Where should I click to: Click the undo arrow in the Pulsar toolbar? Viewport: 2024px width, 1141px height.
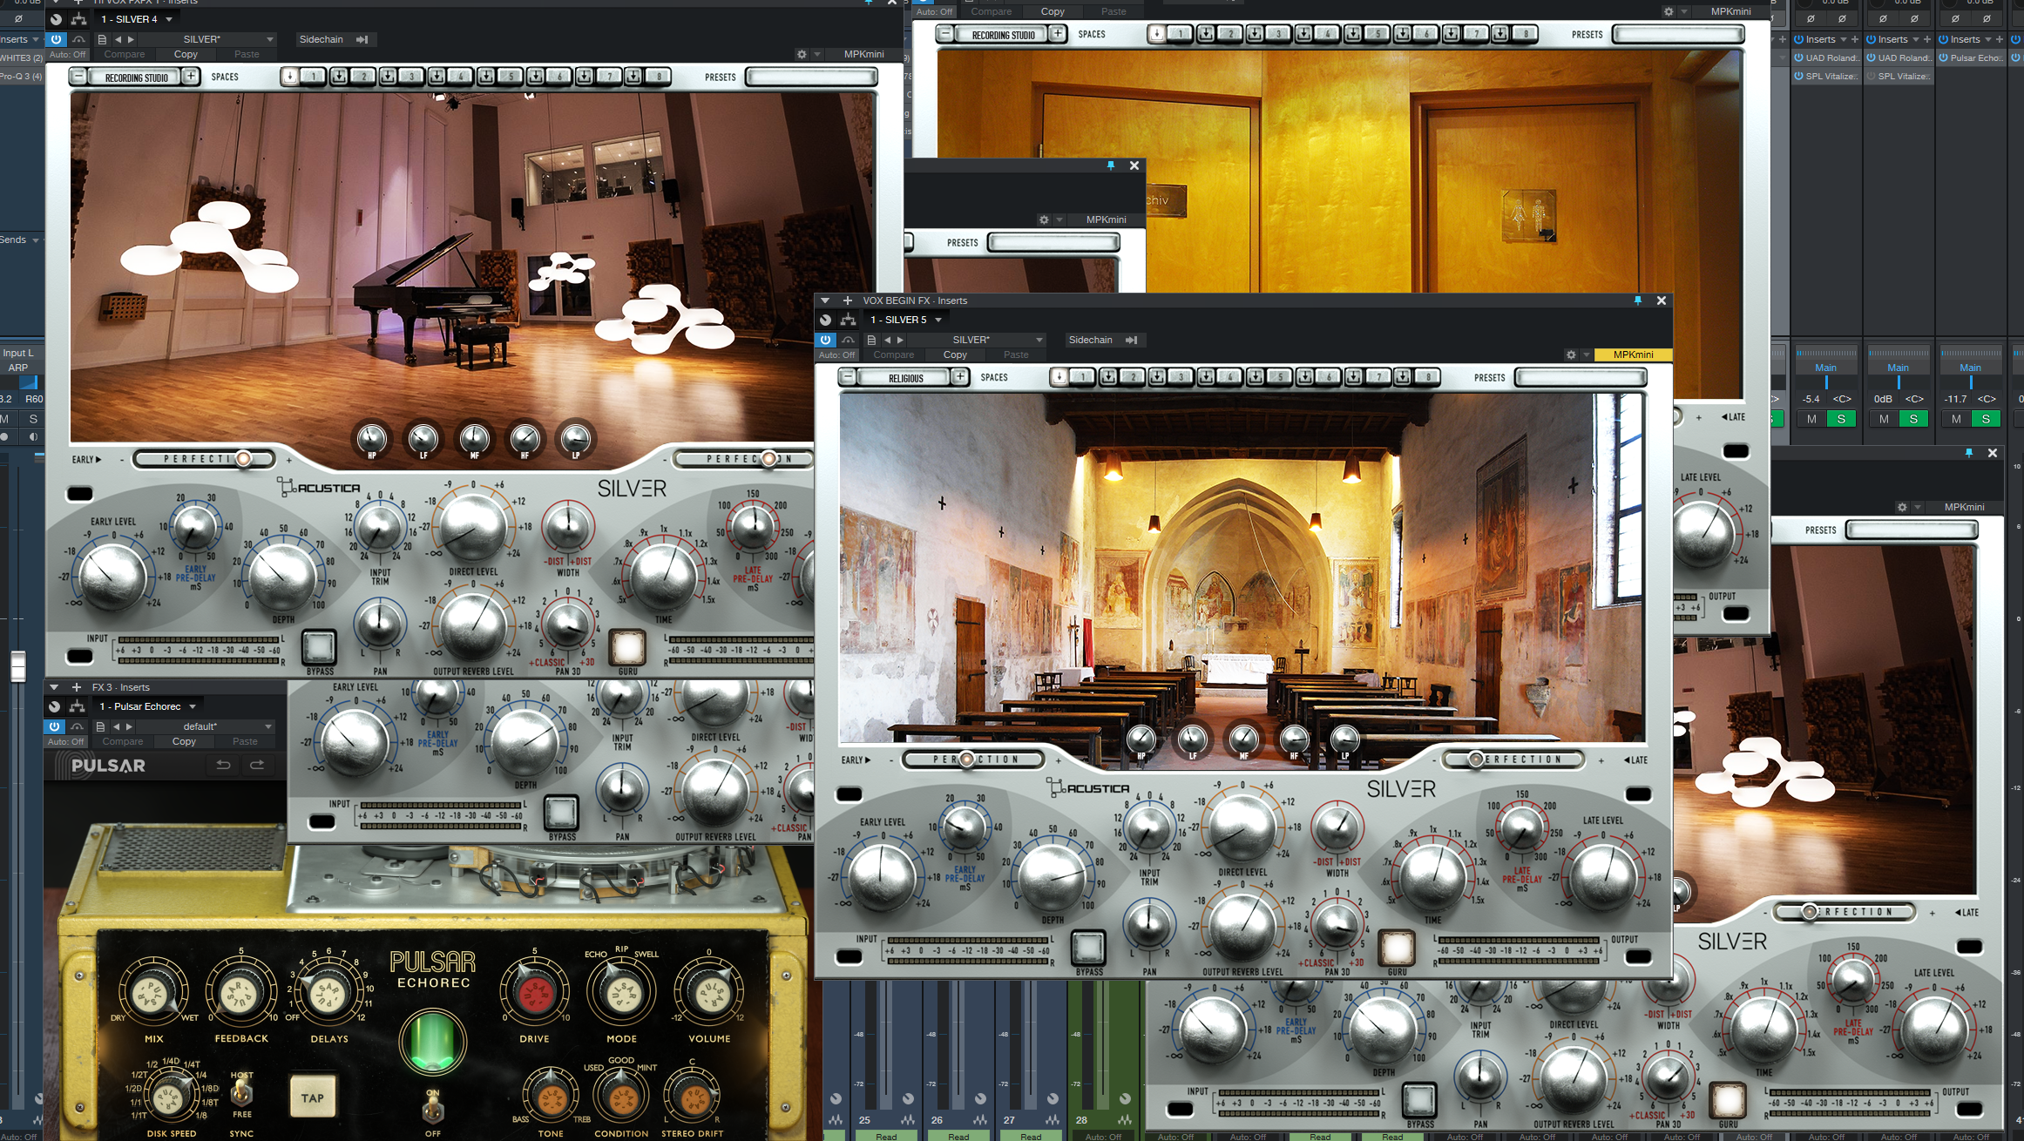224,765
